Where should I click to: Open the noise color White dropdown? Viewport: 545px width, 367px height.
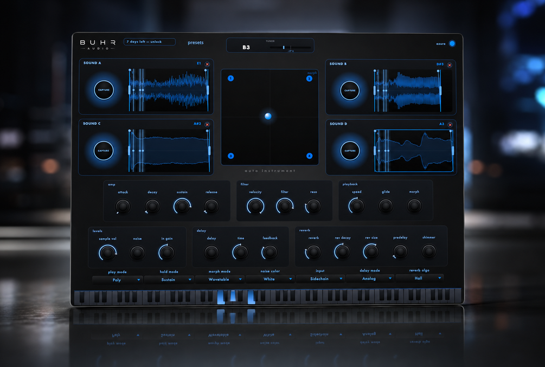270,279
